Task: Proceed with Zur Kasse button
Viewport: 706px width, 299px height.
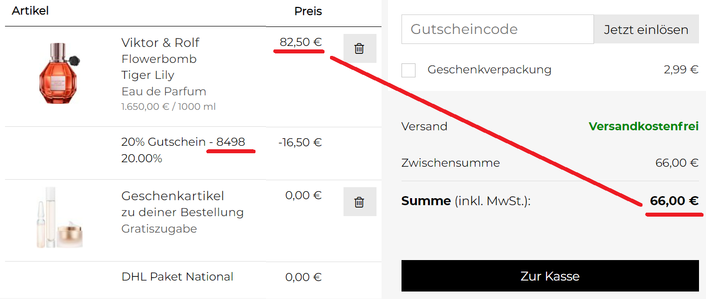Action: 549,276
